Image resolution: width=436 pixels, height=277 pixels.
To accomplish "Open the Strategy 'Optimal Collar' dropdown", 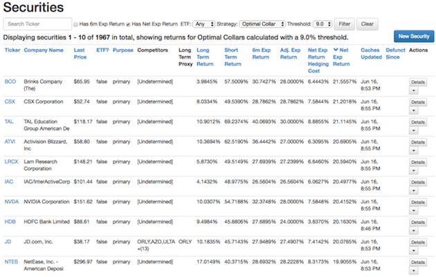I will coord(262,23).
